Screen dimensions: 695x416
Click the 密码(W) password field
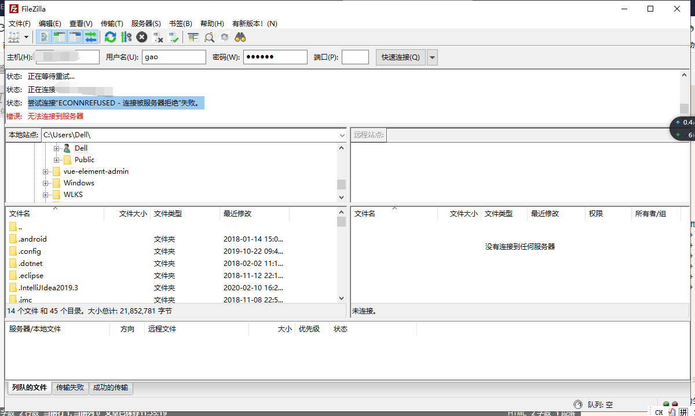point(275,57)
